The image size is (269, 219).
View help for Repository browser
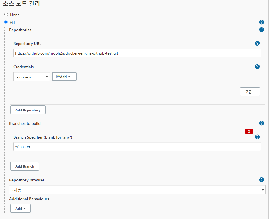pos(261,180)
